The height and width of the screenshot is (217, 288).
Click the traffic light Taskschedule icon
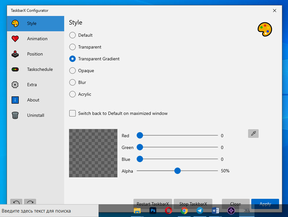tap(15, 69)
